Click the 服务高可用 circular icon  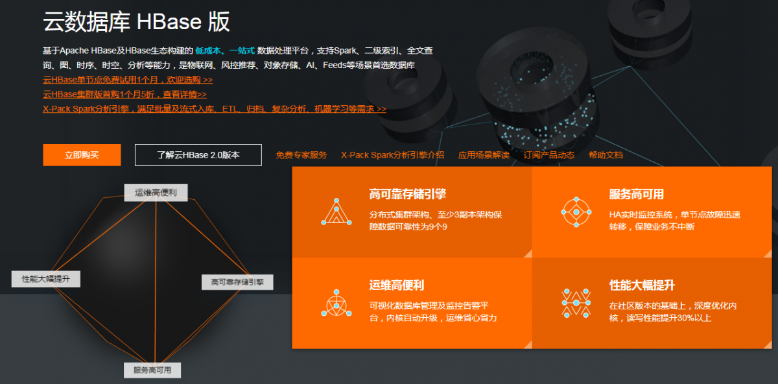pyautogui.click(x=576, y=211)
